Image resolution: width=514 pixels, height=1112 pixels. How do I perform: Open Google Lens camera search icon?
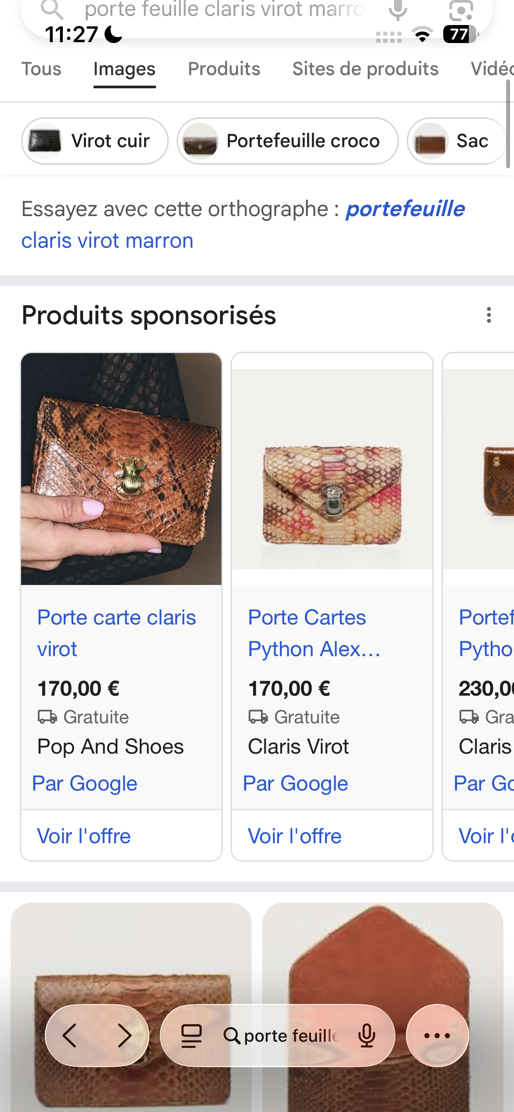coord(461,10)
